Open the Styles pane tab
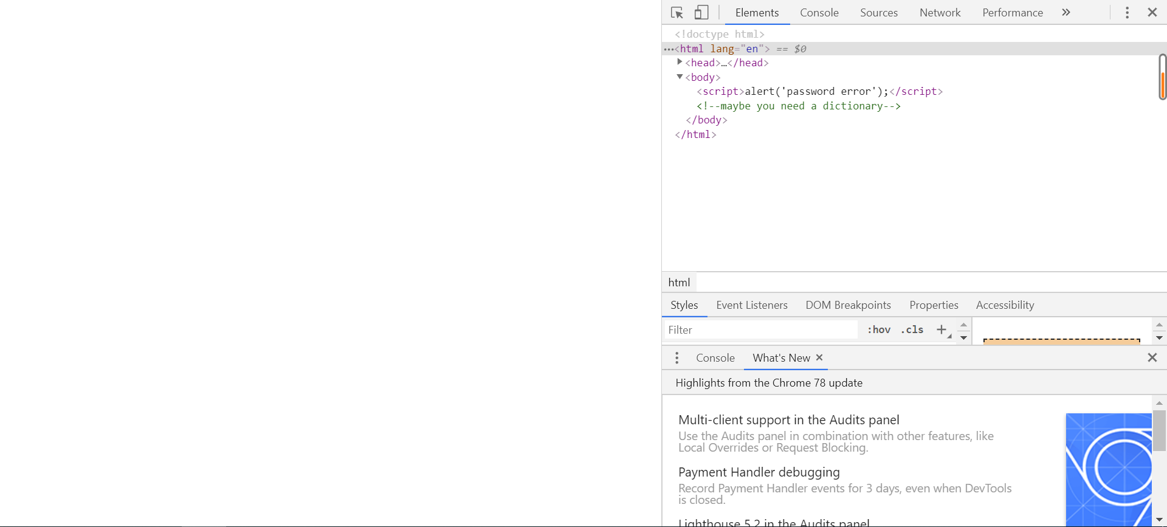This screenshot has height=527, width=1167. point(684,305)
